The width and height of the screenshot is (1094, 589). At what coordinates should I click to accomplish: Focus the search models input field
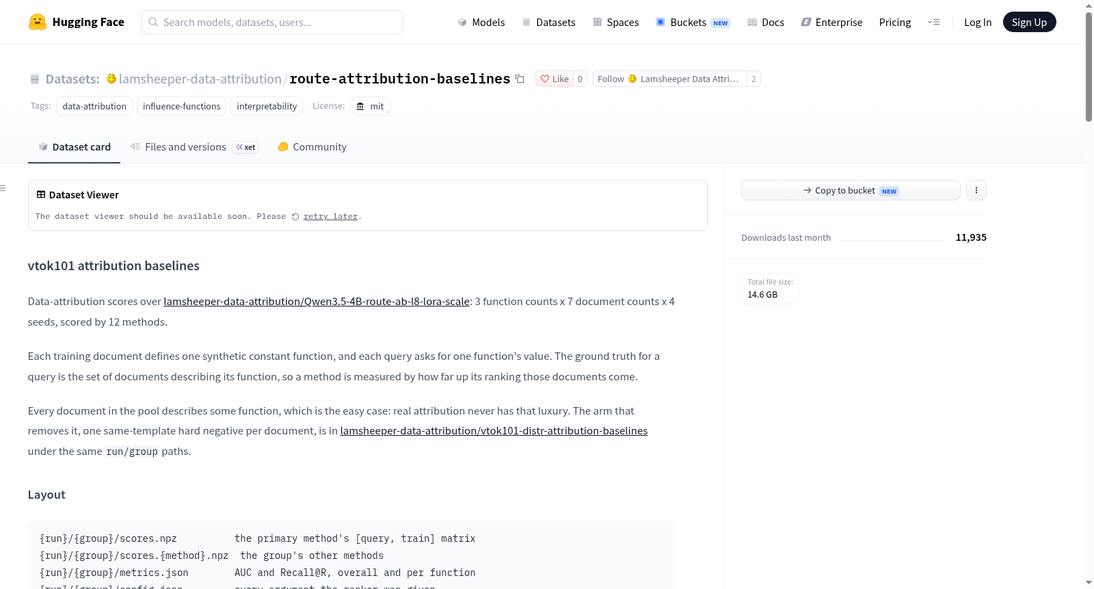coord(272,22)
